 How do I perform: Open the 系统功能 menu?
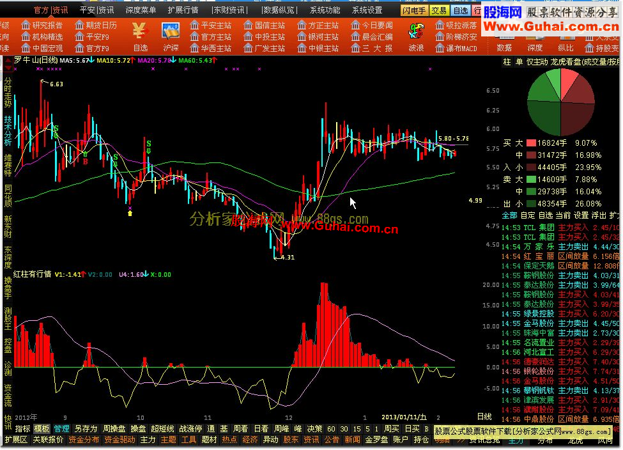point(325,10)
